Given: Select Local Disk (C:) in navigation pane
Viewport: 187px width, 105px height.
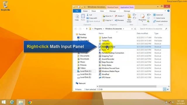Looking at the screenshot, I should click(x=84, y=71).
